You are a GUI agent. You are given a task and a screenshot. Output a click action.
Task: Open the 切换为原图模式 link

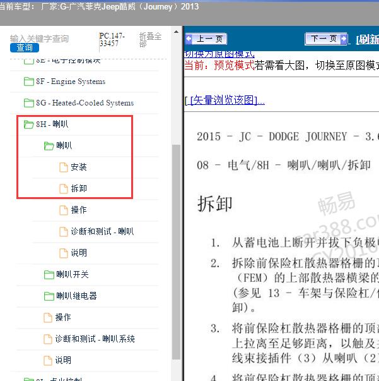click(x=219, y=54)
